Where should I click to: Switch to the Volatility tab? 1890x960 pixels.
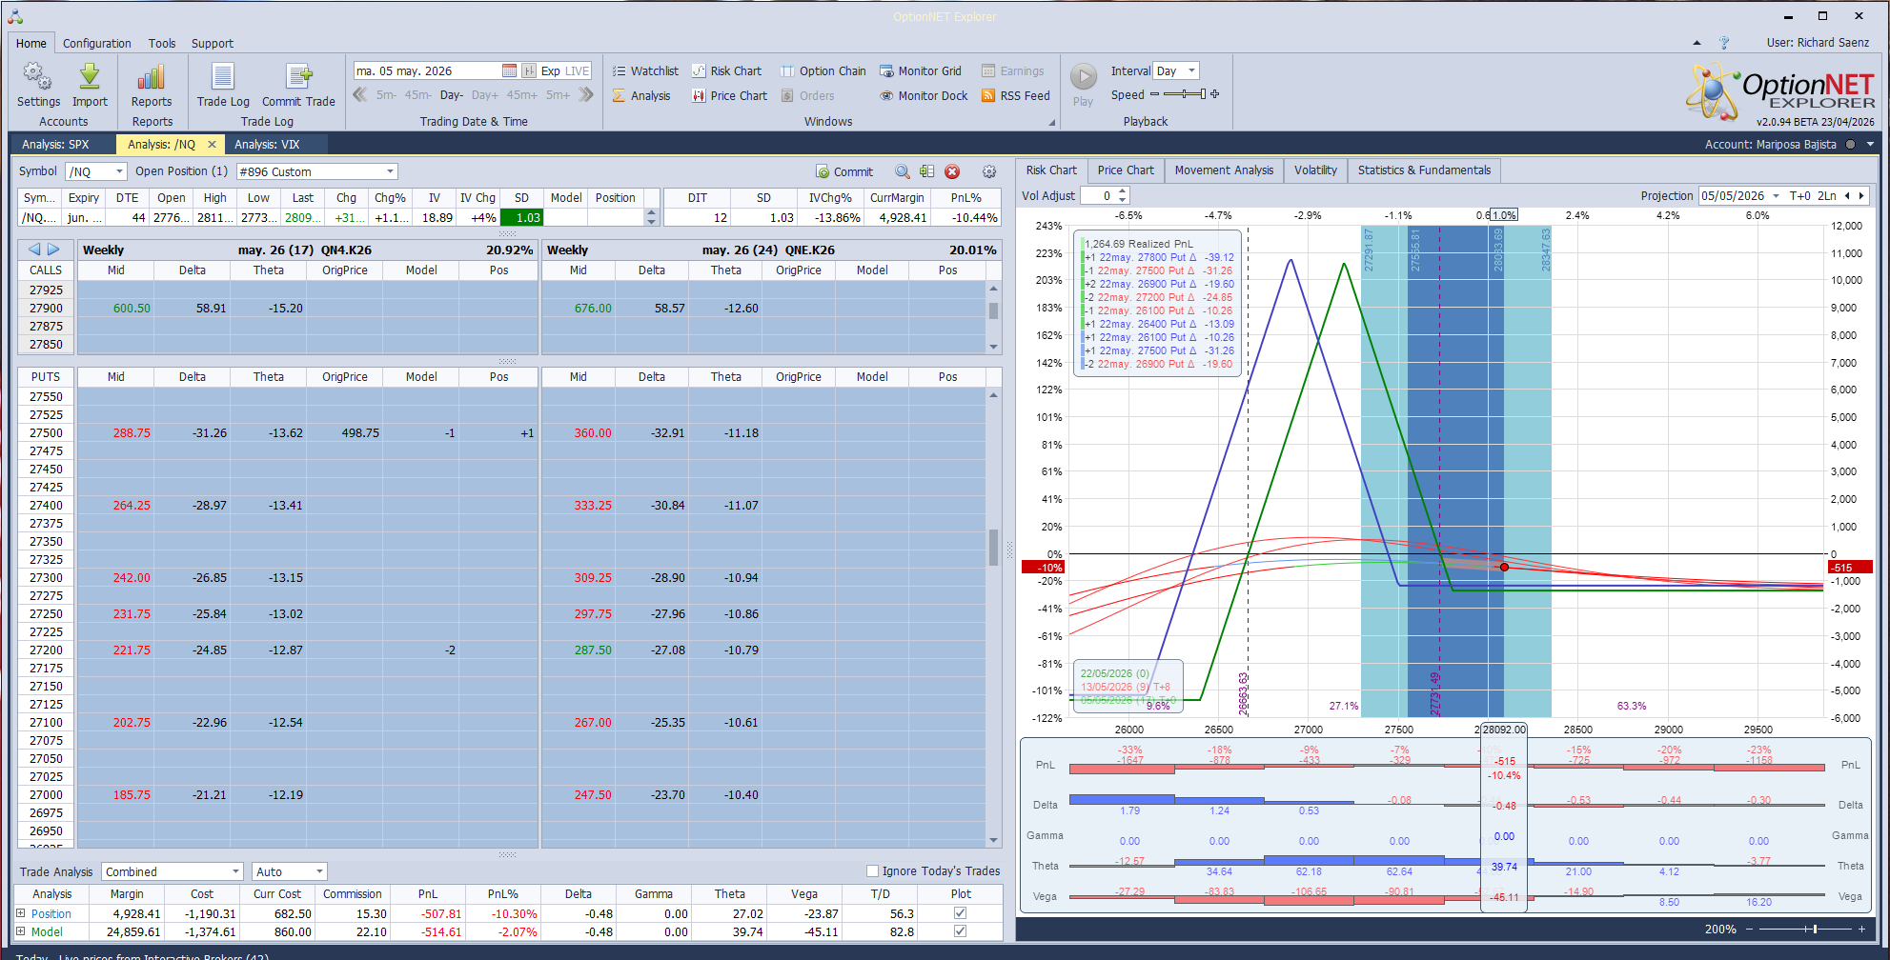pyautogui.click(x=1315, y=170)
